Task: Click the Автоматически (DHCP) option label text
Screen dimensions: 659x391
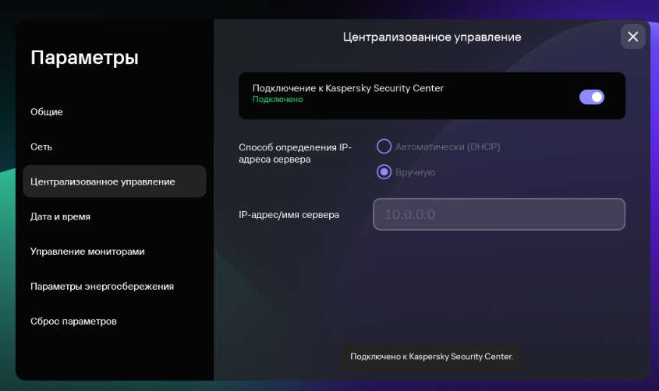Action: coord(447,146)
